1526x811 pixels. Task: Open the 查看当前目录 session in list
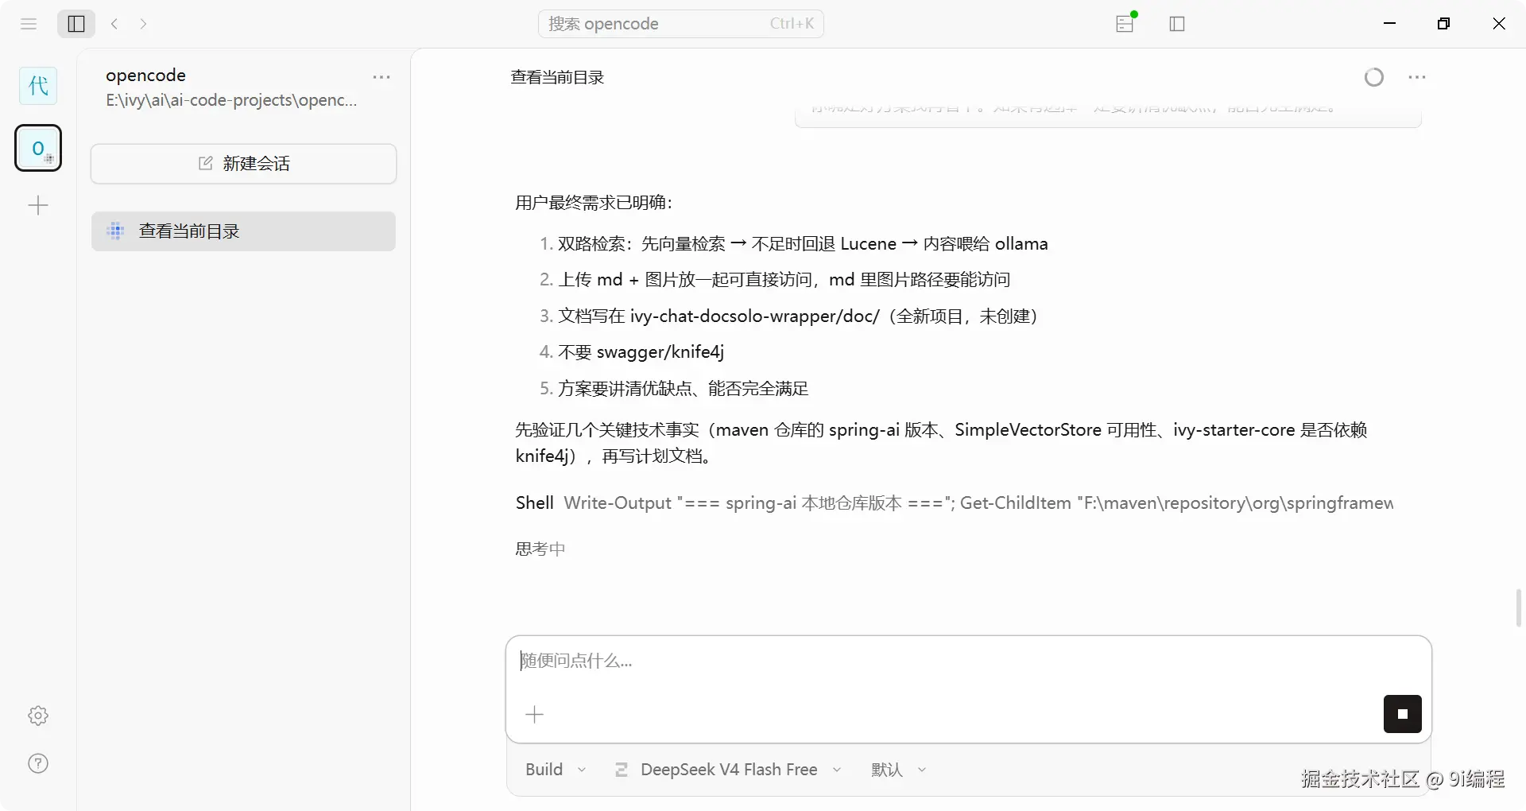tap(243, 231)
